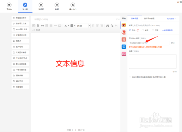Select the Sina Weibo platform icon
Viewport: 182px width, 132px height.
[x=124, y=25]
